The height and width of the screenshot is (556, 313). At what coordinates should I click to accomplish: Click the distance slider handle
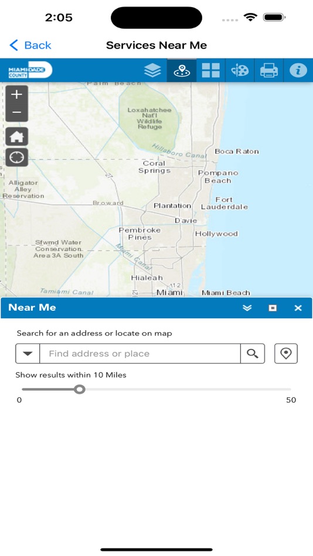[x=80, y=389]
